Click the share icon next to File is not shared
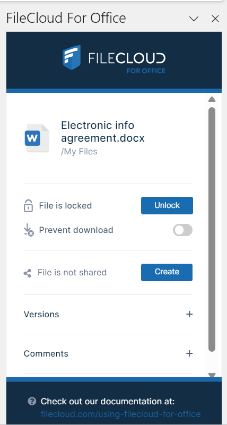Image resolution: width=227 pixels, height=425 pixels. point(28,273)
